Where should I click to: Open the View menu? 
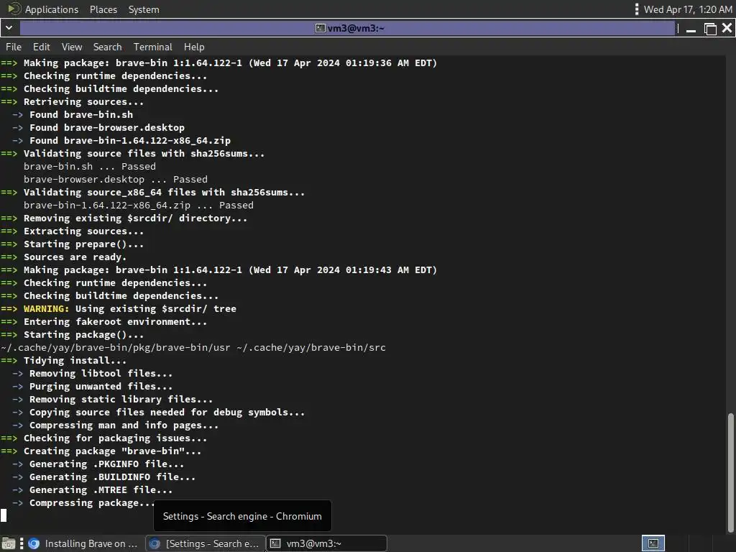point(72,47)
